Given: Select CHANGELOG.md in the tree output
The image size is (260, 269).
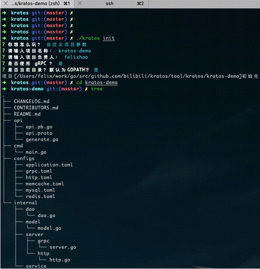Looking at the screenshot, I should (x=32, y=102).
